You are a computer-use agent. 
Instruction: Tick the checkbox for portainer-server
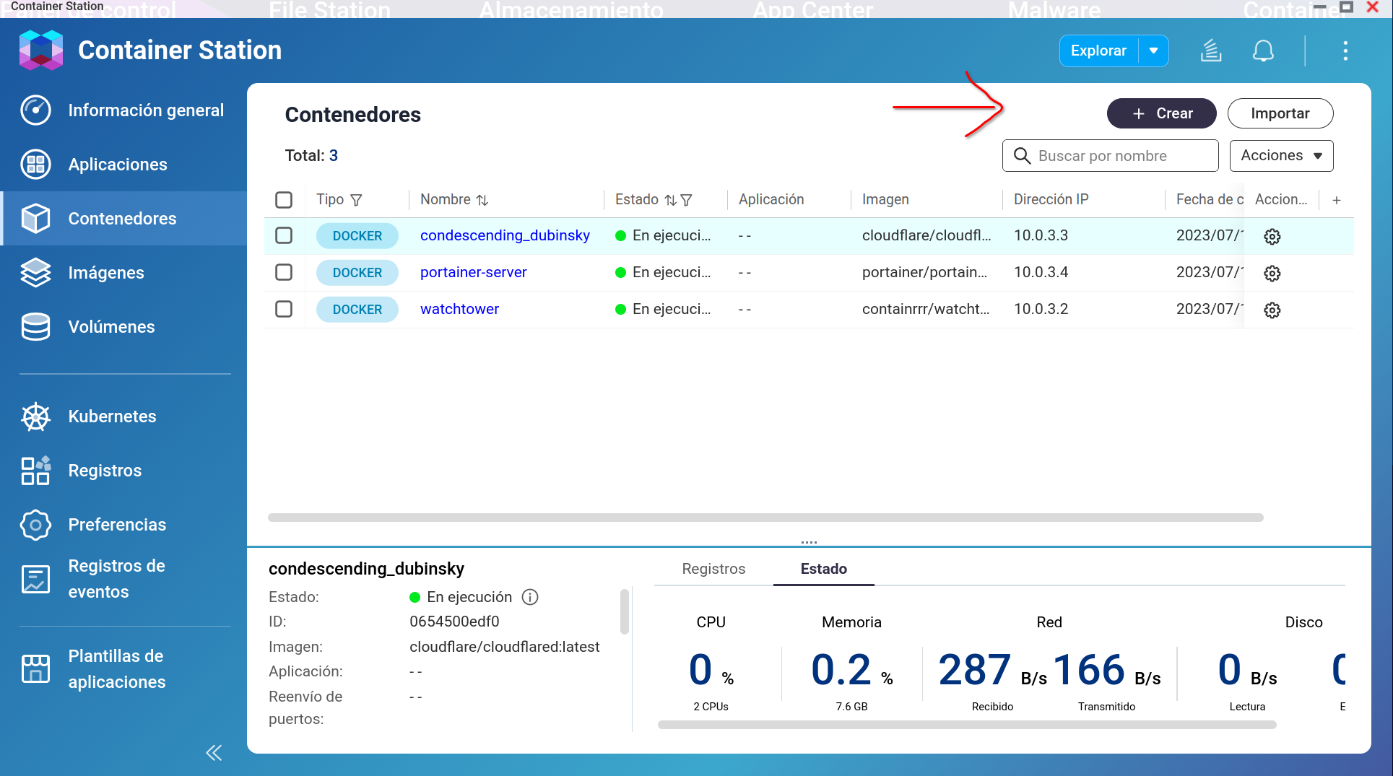pyautogui.click(x=284, y=273)
